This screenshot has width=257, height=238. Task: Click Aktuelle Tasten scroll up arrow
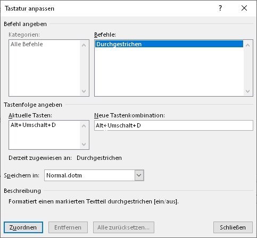pos(84,126)
